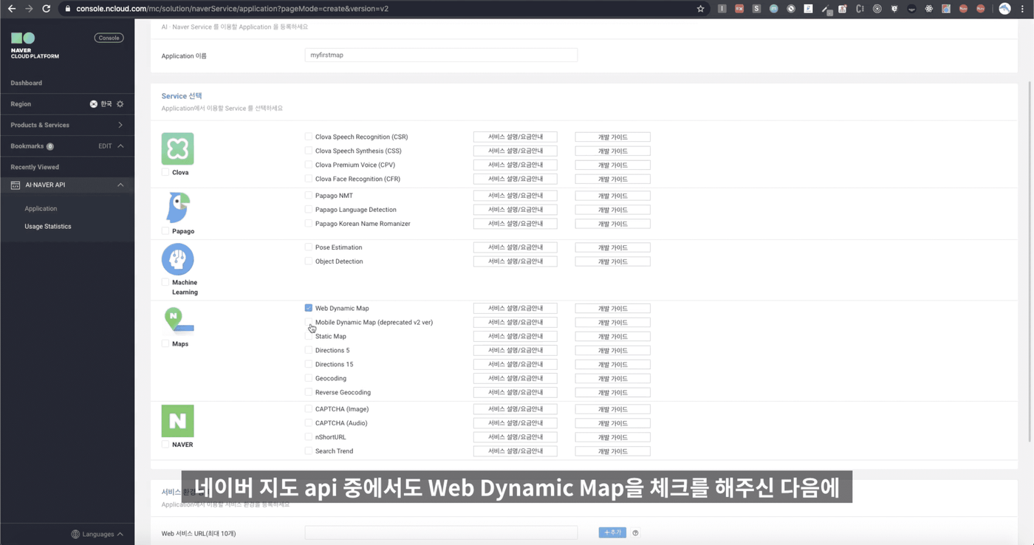Check the Clova group checkbox

coord(165,172)
